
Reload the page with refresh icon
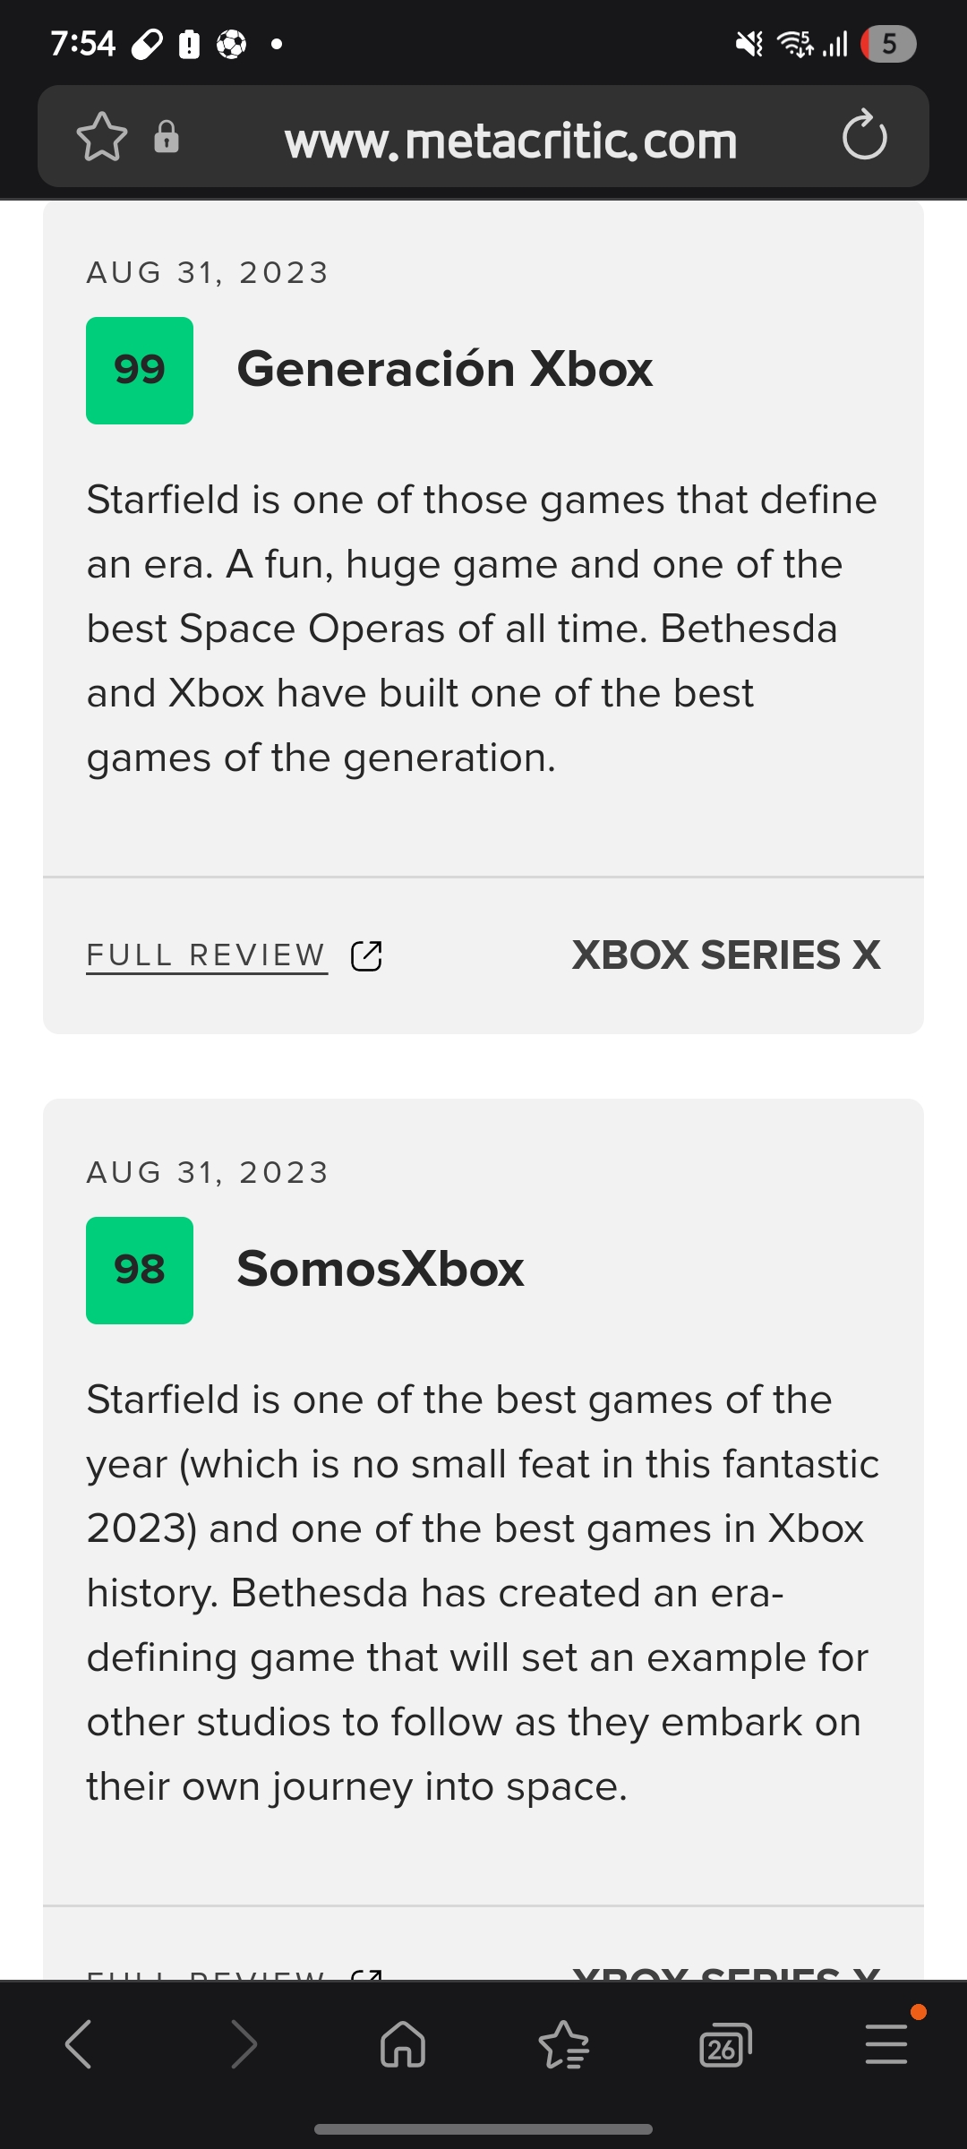864,136
